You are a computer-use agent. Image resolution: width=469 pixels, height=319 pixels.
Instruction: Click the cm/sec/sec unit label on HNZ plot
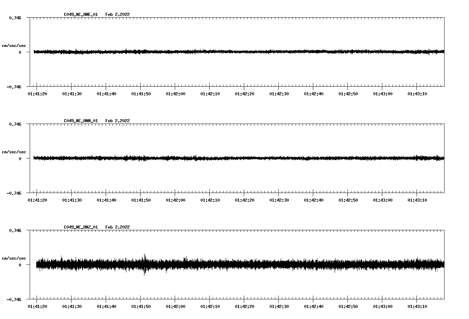(14, 258)
